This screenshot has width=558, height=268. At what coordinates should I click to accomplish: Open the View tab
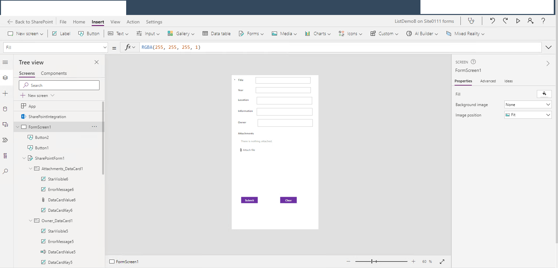(x=115, y=22)
